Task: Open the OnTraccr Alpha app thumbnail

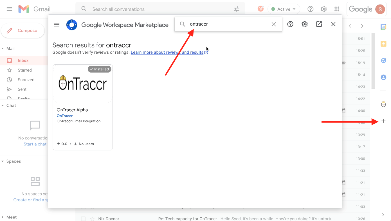Action: pyautogui.click(x=83, y=83)
